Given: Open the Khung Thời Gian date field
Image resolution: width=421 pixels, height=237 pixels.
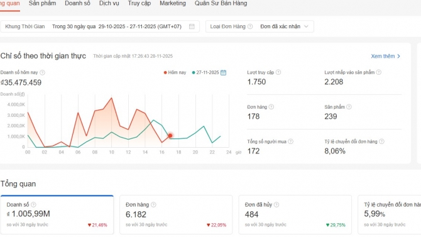Looking at the screenshot, I should coord(100,26).
